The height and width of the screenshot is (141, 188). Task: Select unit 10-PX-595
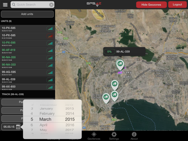tap(27, 43)
